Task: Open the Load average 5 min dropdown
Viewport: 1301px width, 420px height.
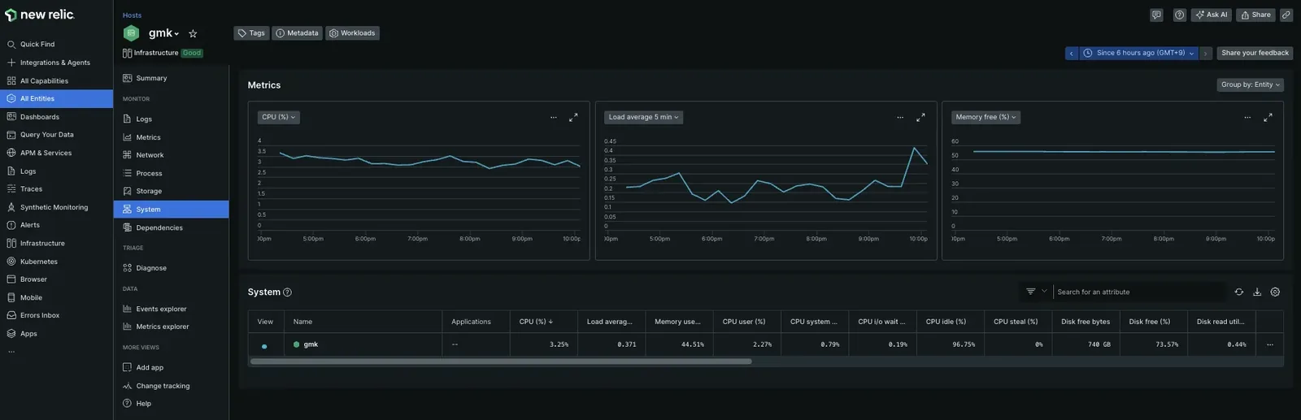Action: point(643,117)
